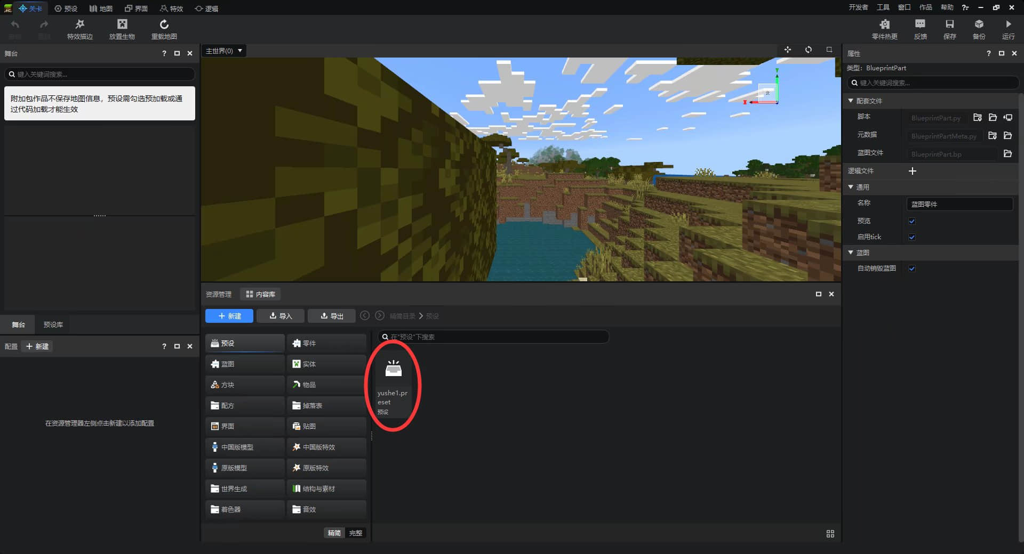Toggle the 启用tick checkbox
The width and height of the screenshot is (1024, 554).
tap(912, 237)
